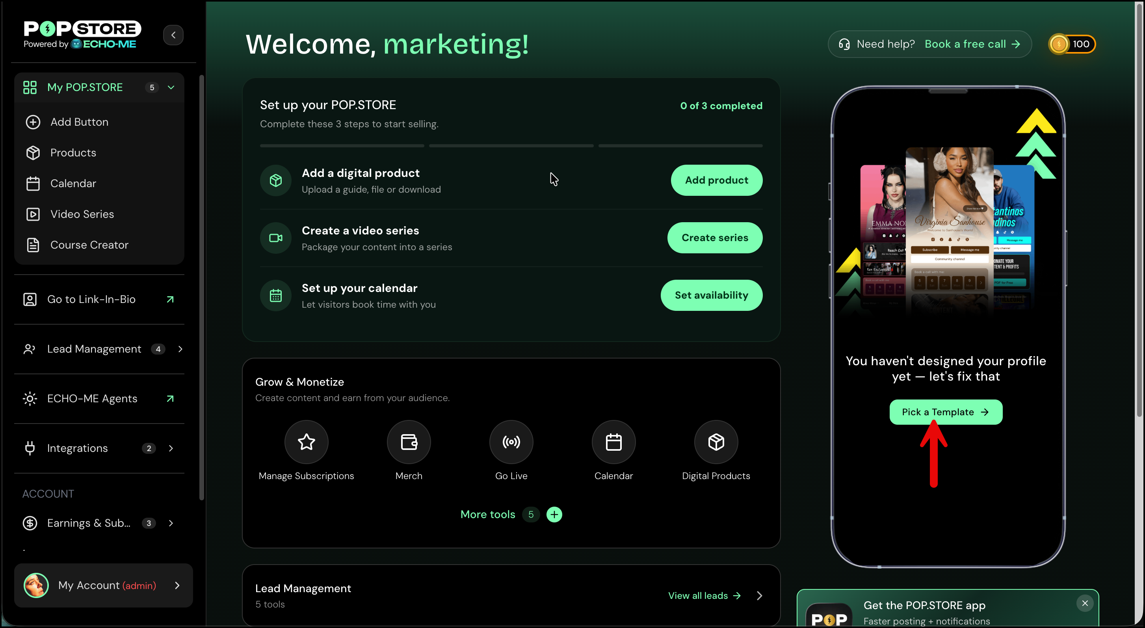Click the Add product button
Image resolution: width=1145 pixels, height=628 pixels.
pos(717,180)
